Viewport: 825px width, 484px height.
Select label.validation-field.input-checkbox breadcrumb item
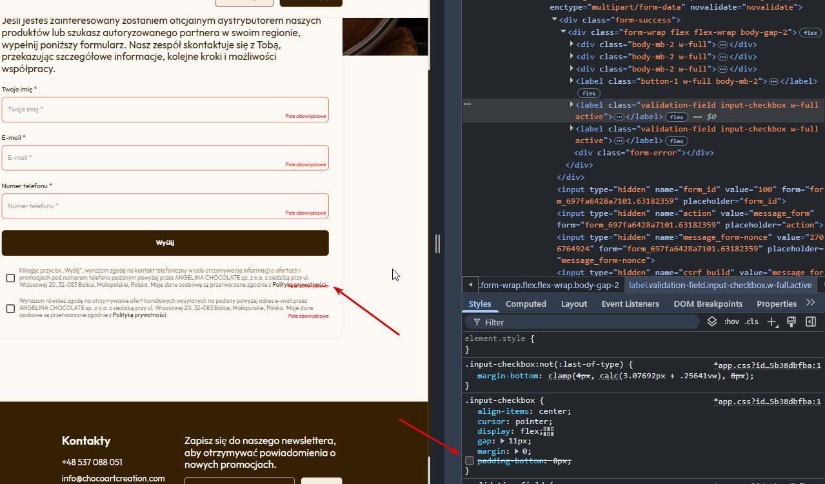pos(720,285)
